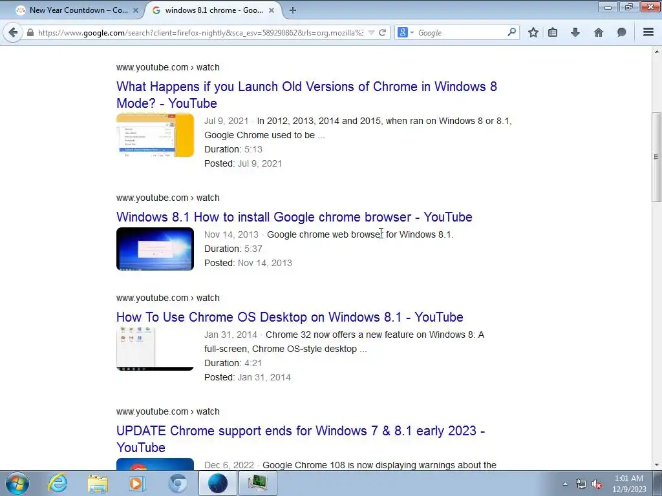Bookmark this page with the star icon
Image resolution: width=662 pixels, height=496 pixels.
click(x=533, y=32)
